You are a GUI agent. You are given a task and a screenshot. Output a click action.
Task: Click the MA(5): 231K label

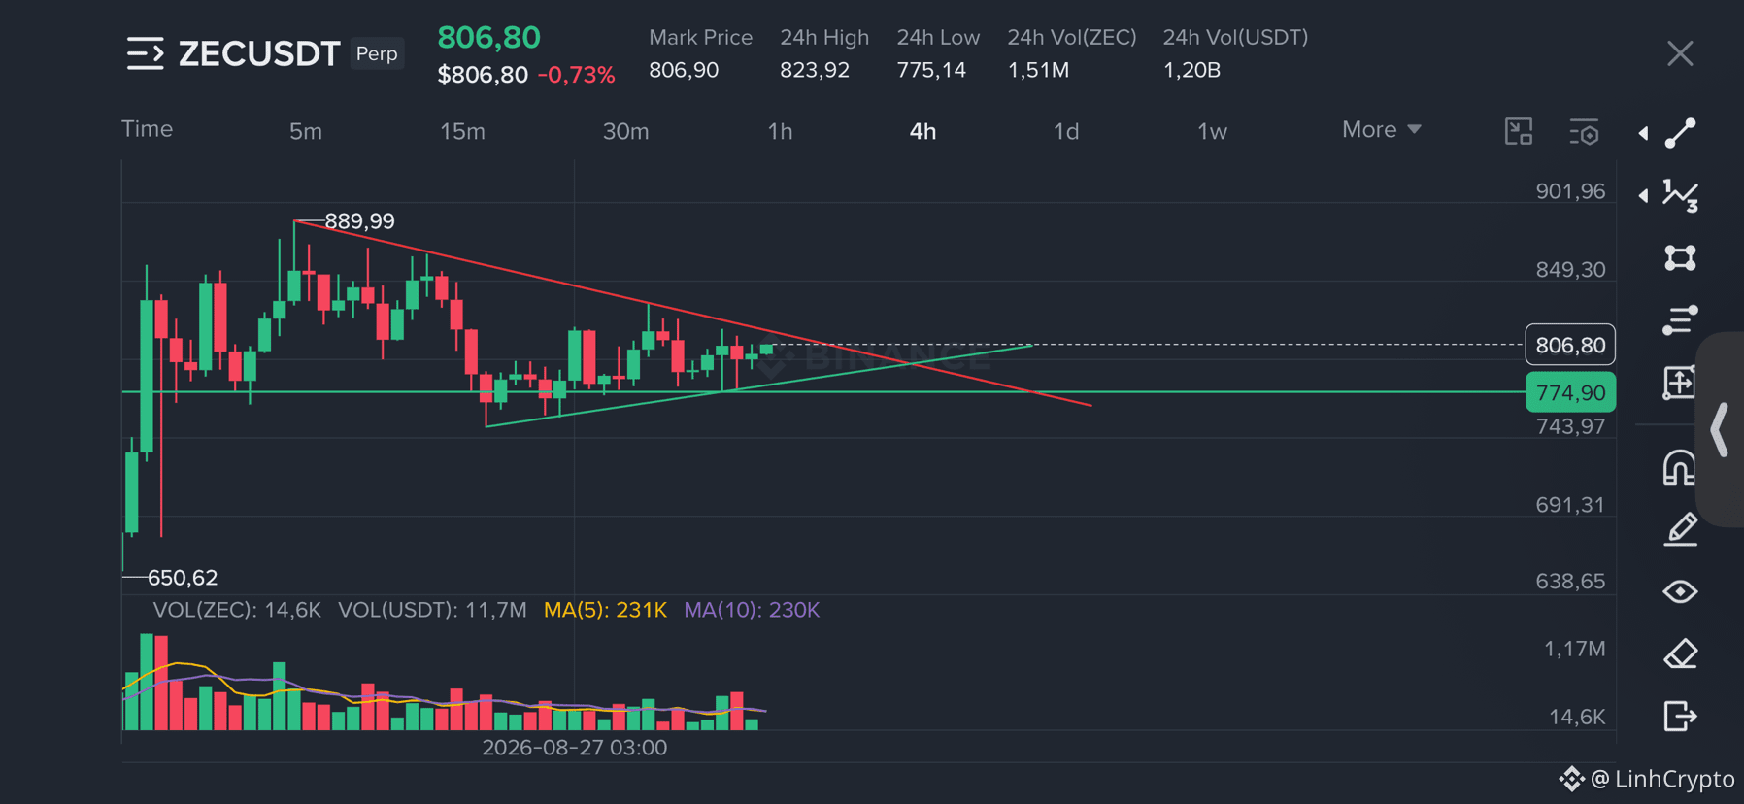coord(605,610)
